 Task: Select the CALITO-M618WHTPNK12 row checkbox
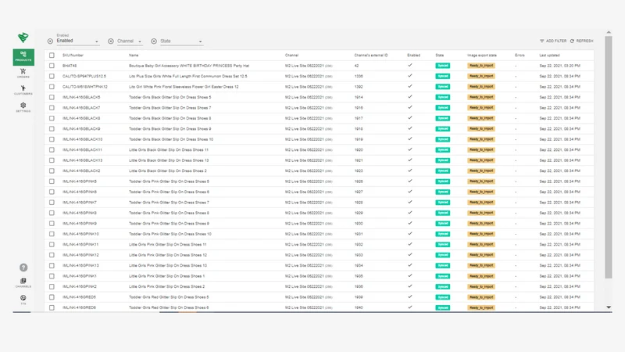coord(52,87)
